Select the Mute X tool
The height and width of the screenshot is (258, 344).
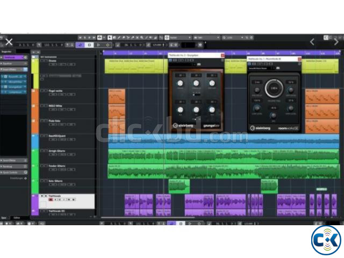(138, 38)
